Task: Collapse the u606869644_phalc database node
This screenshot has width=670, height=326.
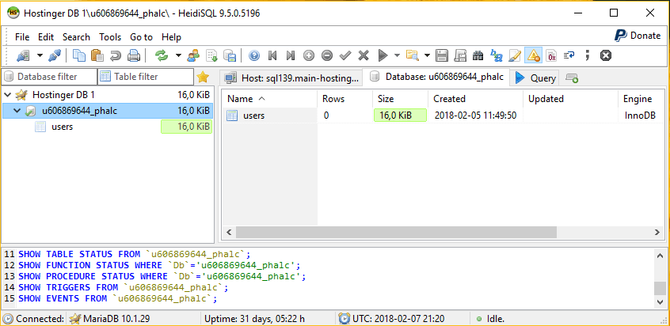Action: [17, 111]
